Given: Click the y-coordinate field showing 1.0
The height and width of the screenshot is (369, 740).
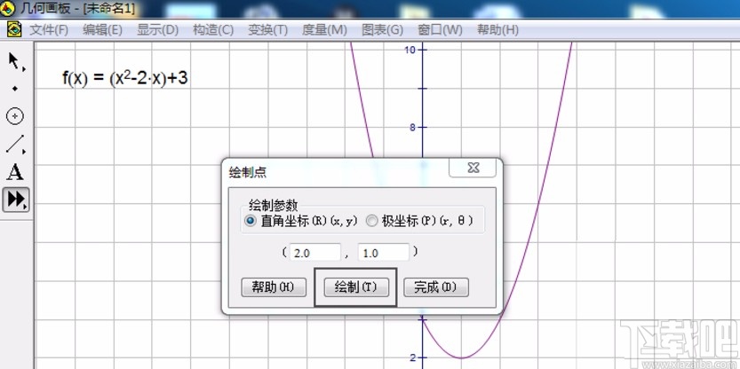Looking at the screenshot, I should [x=383, y=252].
